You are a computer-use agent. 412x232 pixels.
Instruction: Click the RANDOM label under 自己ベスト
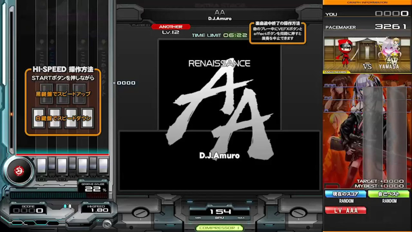pyautogui.click(x=389, y=201)
